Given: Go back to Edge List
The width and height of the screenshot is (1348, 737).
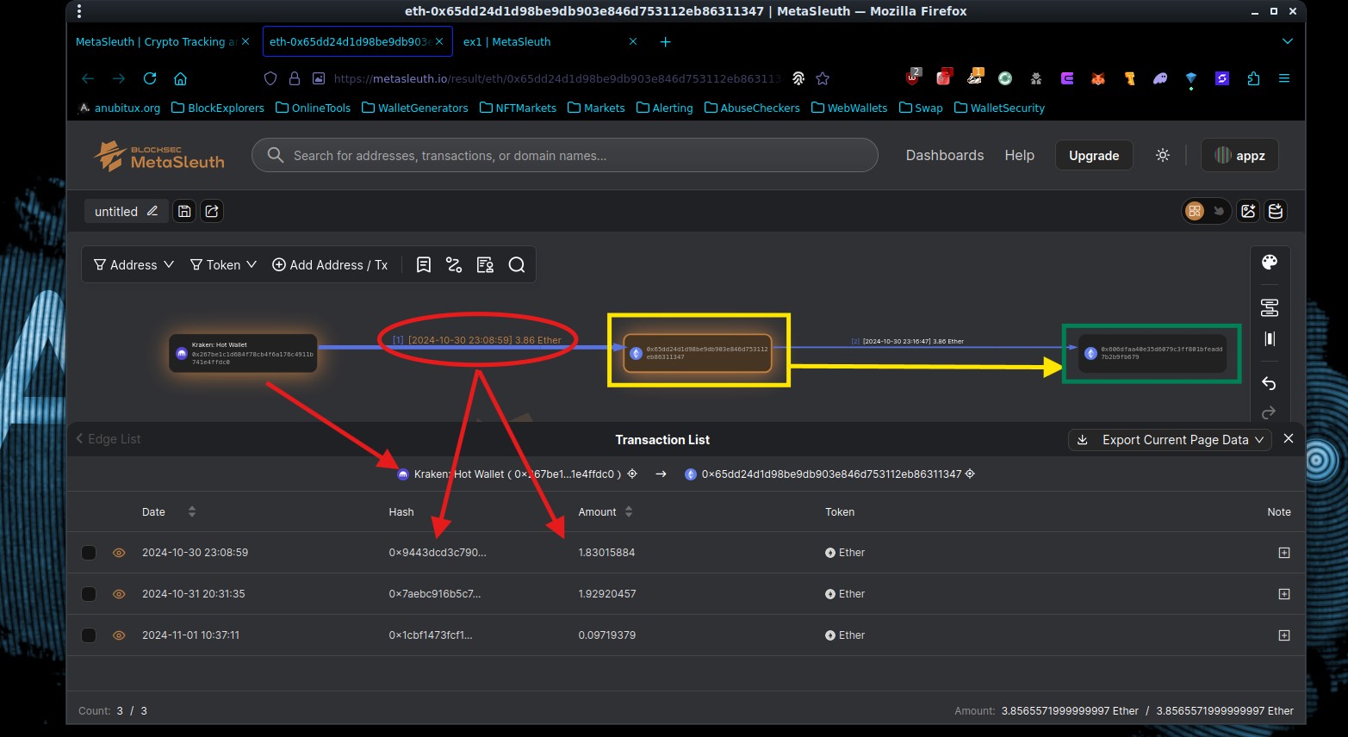Looking at the screenshot, I should (109, 439).
